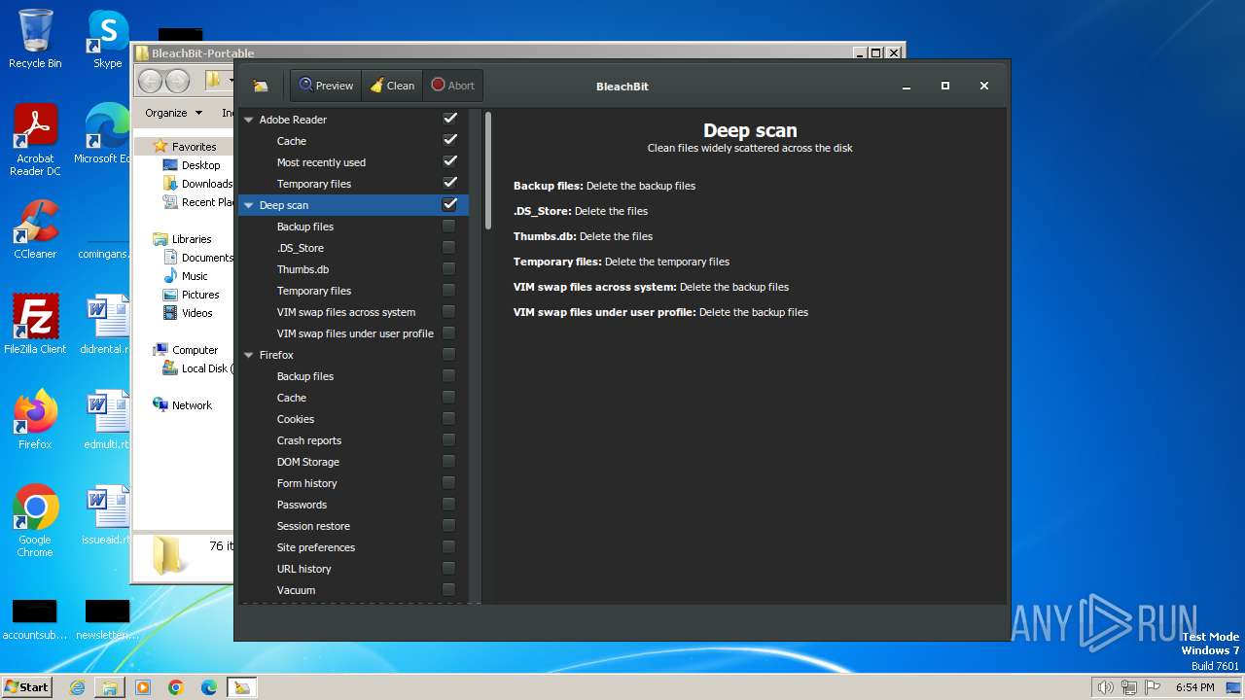Uncheck Most recently used checkbox
Screen dimensions: 1245x700
tap(449, 161)
